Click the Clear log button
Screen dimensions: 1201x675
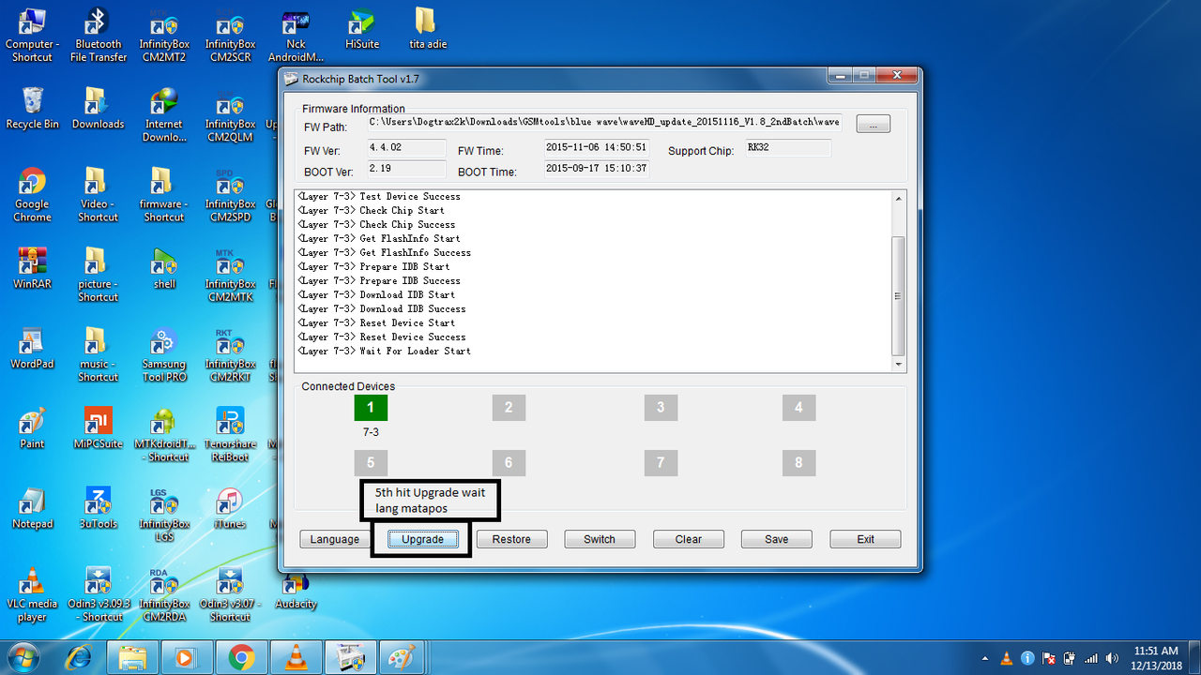pyautogui.click(x=688, y=539)
